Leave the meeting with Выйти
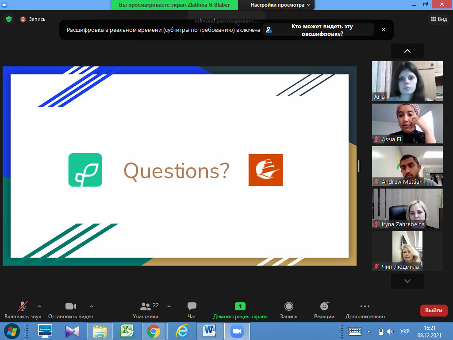The width and height of the screenshot is (453, 340). pos(434,310)
